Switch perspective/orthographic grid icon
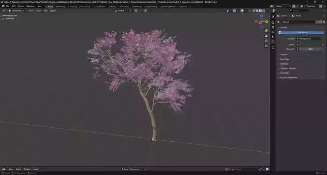The image size is (327, 175). point(266,46)
